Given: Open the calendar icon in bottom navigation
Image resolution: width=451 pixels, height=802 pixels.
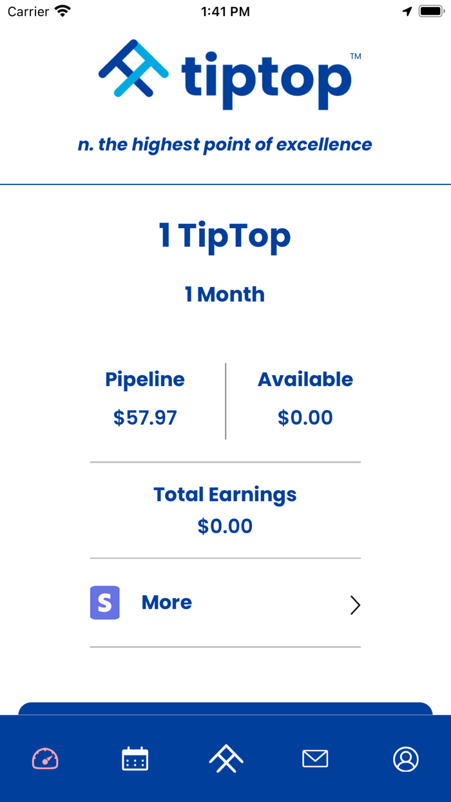Looking at the screenshot, I should point(135,759).
